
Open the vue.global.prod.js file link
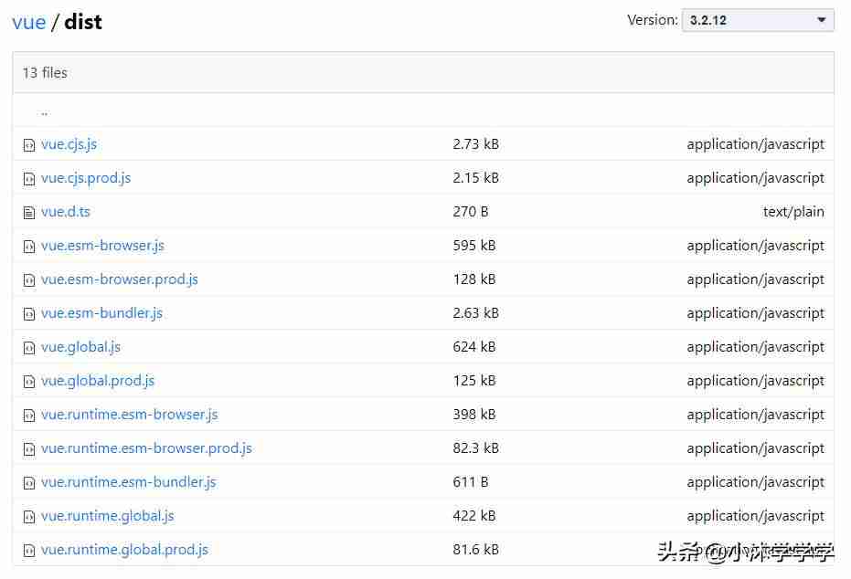pyautogui.click(x=98, y=381)
